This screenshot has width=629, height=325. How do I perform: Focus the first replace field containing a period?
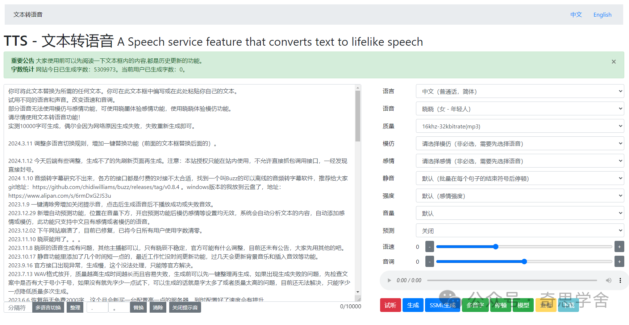(97, 307)
